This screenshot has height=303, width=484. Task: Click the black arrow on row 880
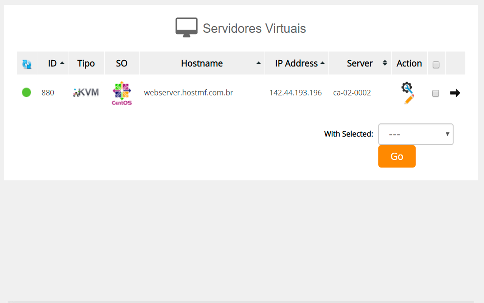(x=455, y=93)
